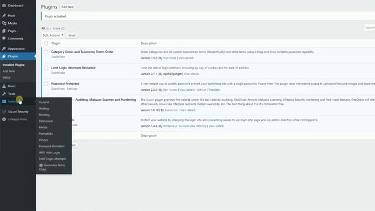Click the Dashboard gauge icon in sidebar
This screenshot has height=211, width=375.
click(4, 5)
